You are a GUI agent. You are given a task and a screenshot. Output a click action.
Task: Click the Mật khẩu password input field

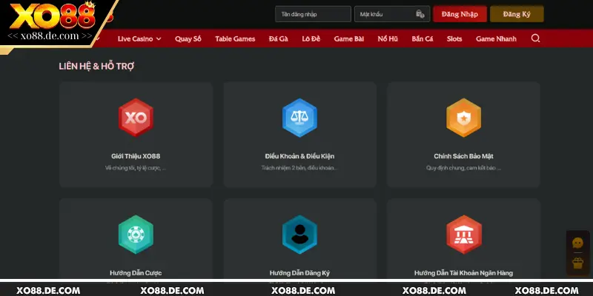384,14
